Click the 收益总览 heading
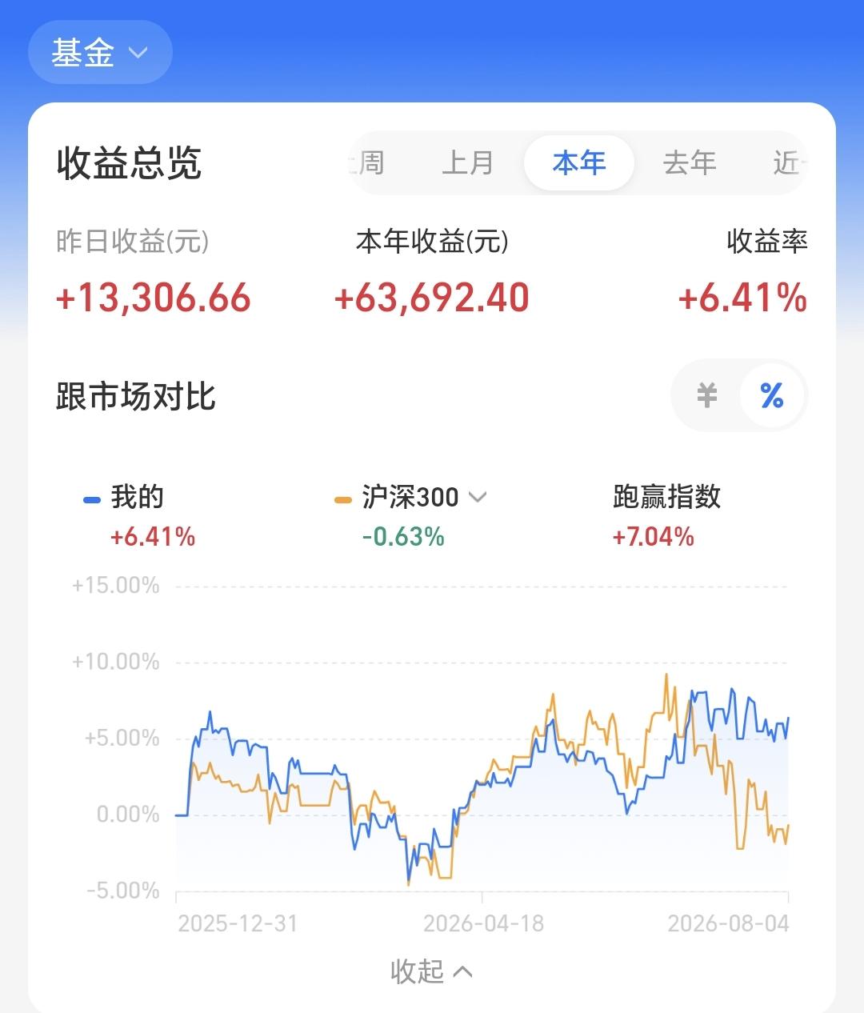 point(129,163)
